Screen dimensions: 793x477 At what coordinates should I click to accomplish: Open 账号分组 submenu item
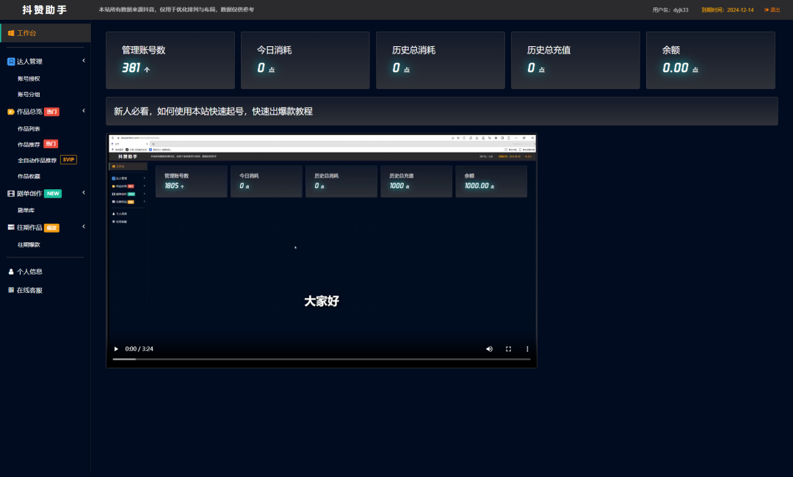(x=29, y=95)
